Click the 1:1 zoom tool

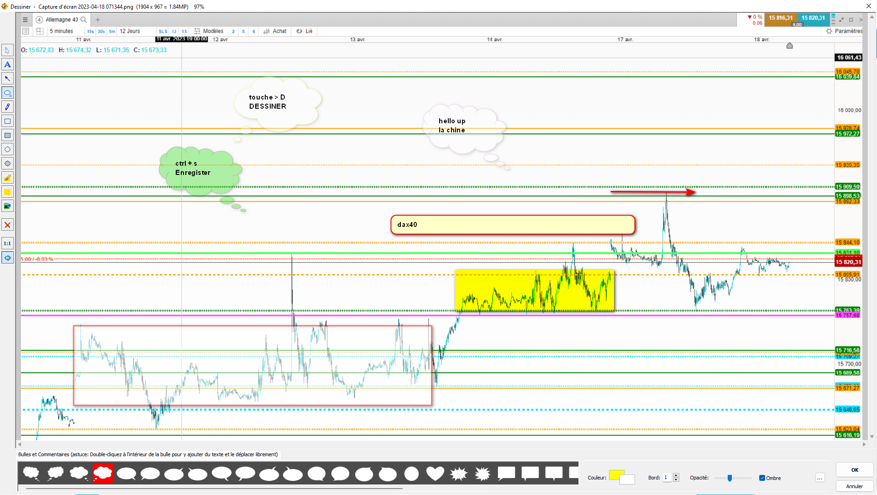click(x=7, y=243)
